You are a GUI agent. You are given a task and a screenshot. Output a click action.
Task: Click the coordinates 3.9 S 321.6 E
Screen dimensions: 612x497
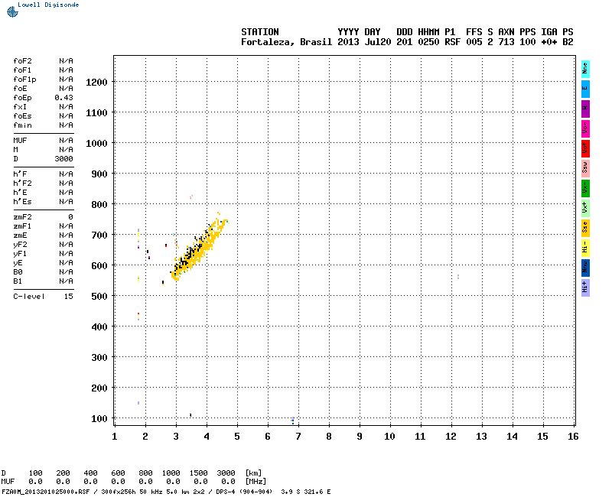(x=305, y=492)
